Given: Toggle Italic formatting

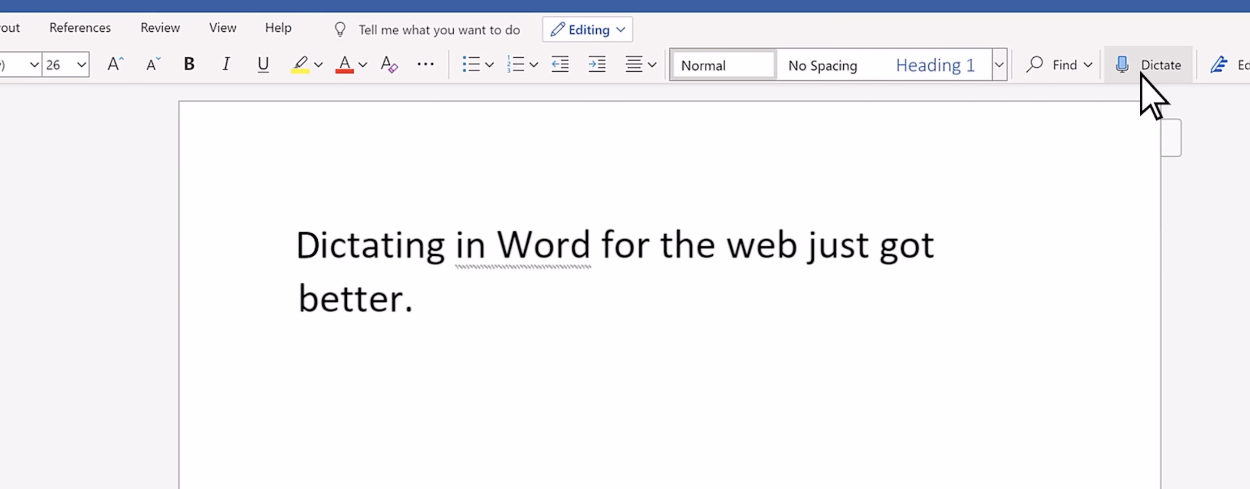Looking at the screenshot, I should tap(226, 64).
